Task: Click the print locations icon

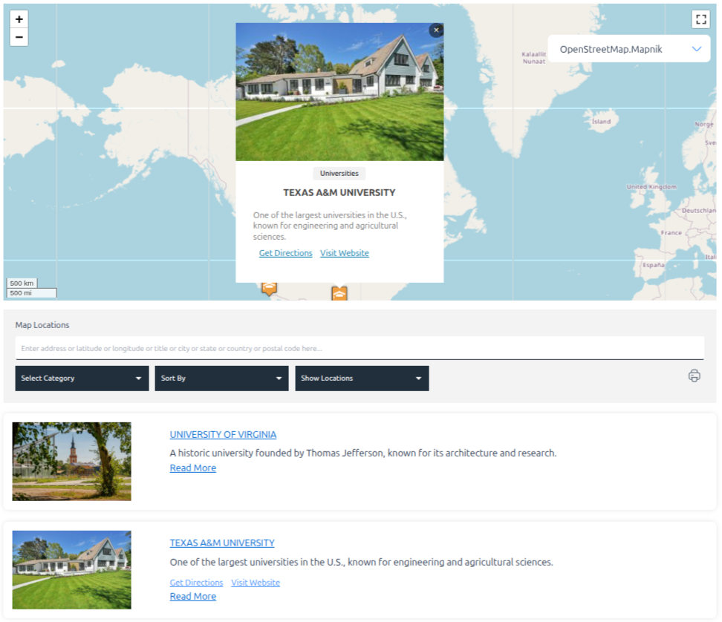Action: pyautogui.click(x=694, y=377)
